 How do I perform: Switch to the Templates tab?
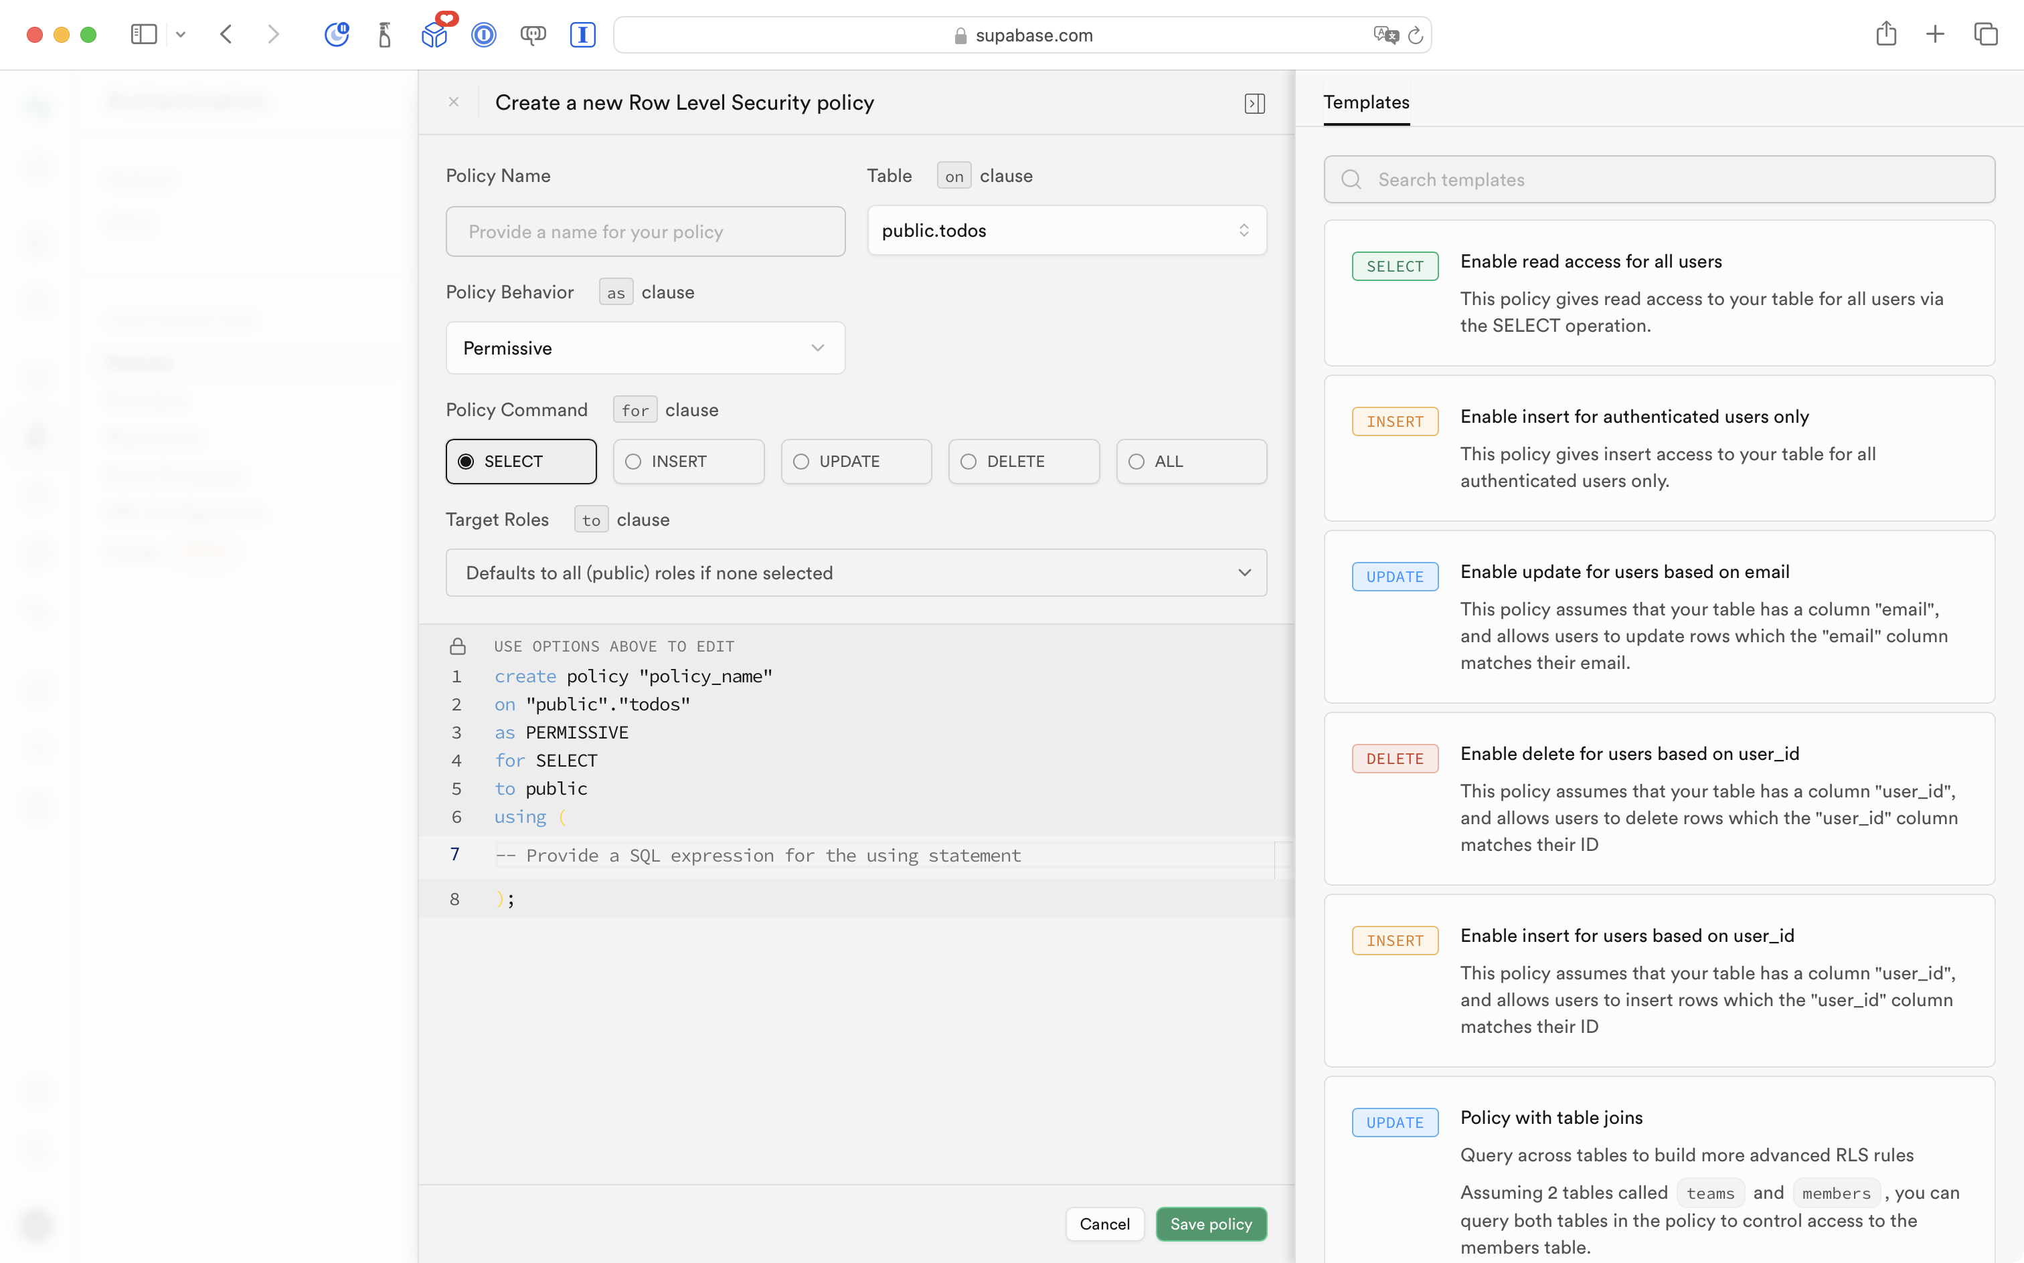pyautogui.click(x=1365, y=102)
